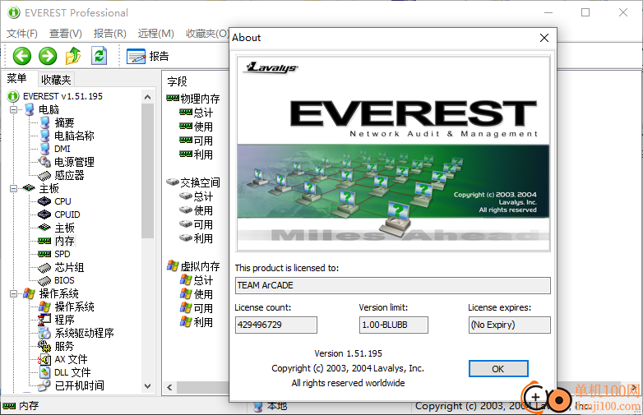Click the License count field 429496729
Image resolution: width=643 pixels, height=415 pixels.
(x=276, y=325)
